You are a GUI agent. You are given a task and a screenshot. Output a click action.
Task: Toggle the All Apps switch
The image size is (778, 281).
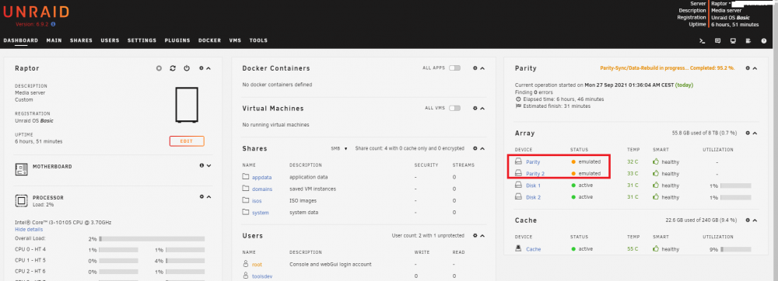pyautogui.click(x=454, y=68)
